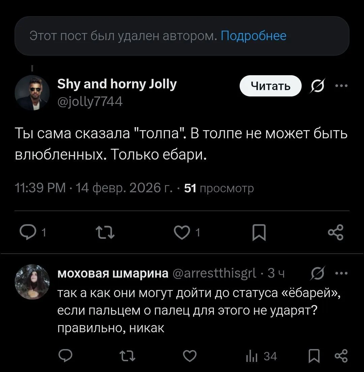Open the reply author's avatar

tap(33, 282)
